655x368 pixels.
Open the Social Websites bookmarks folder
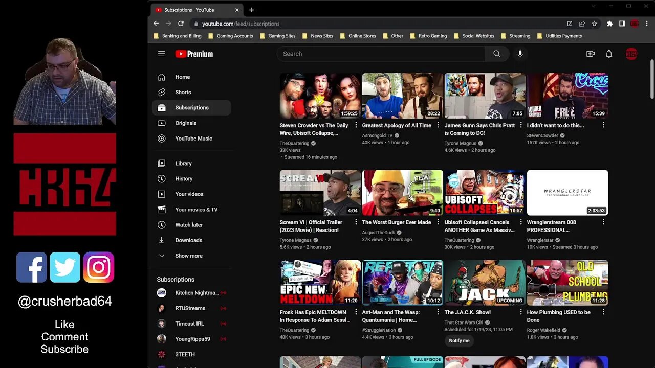pyautogui.click(x=474, y=36)
